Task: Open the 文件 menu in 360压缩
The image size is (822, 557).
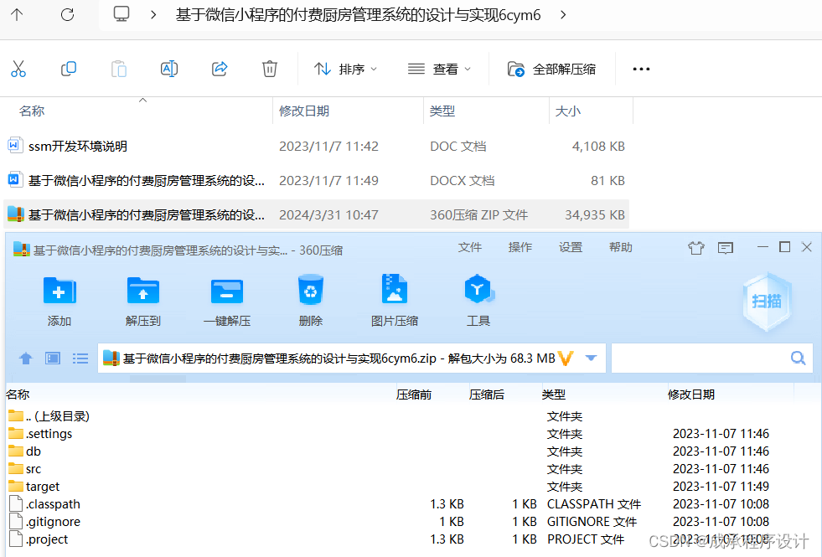Action: click(x=470, y=247)
